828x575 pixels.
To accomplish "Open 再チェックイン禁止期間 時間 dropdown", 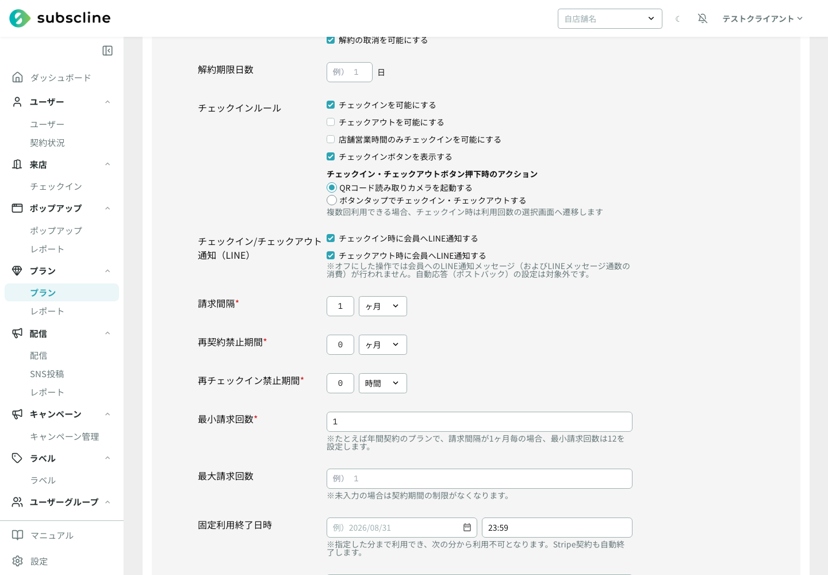I will pos(383,383).
